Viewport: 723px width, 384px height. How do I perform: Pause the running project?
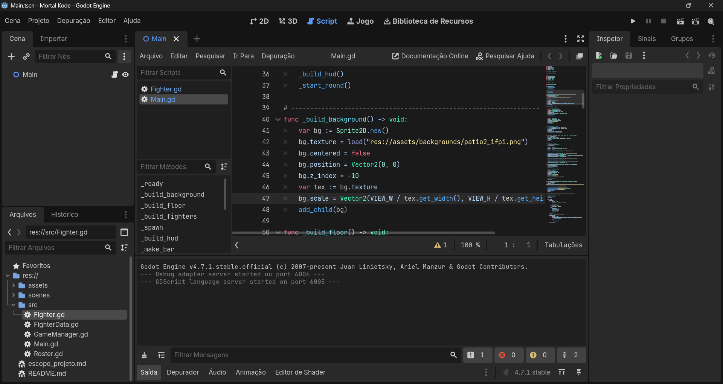(x=648, y=21)
